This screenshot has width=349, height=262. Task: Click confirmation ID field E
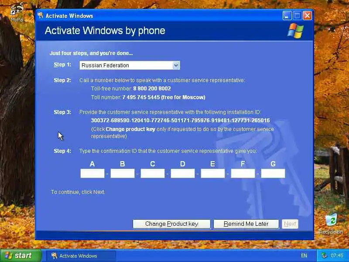[213, 173]
